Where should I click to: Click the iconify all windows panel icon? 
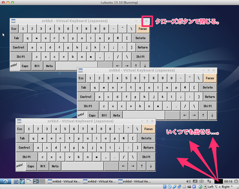[x=29, y=181]
